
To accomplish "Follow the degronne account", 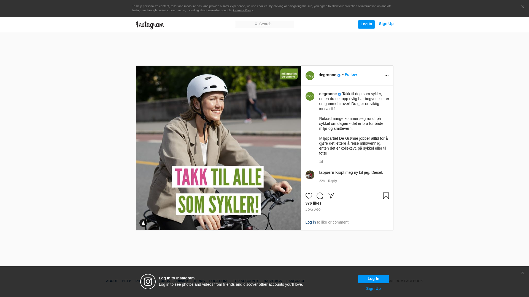I will tap(350, 75).
